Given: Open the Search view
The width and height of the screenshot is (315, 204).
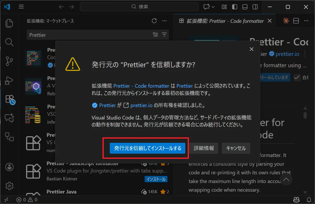Looking at the screenshot, I should [x=9, y=42].
